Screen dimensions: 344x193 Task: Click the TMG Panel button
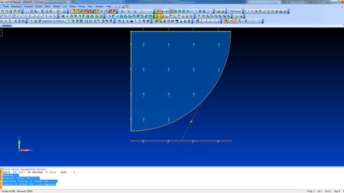pos(235,11)
